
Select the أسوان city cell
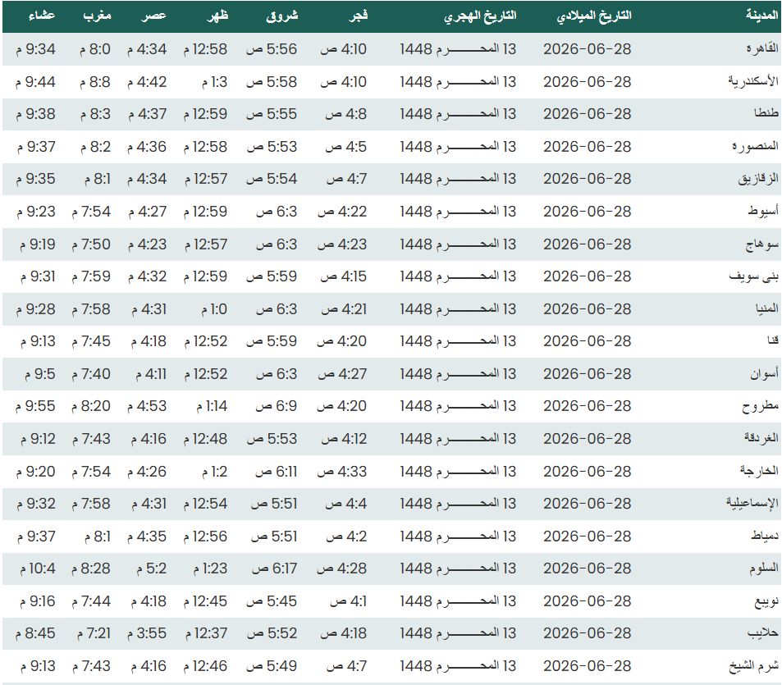[765, 373]
